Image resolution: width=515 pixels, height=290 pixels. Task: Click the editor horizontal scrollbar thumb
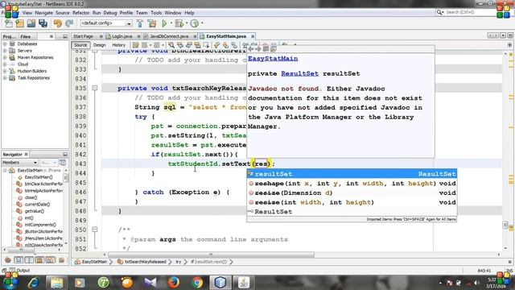click(x=211, y=255)
